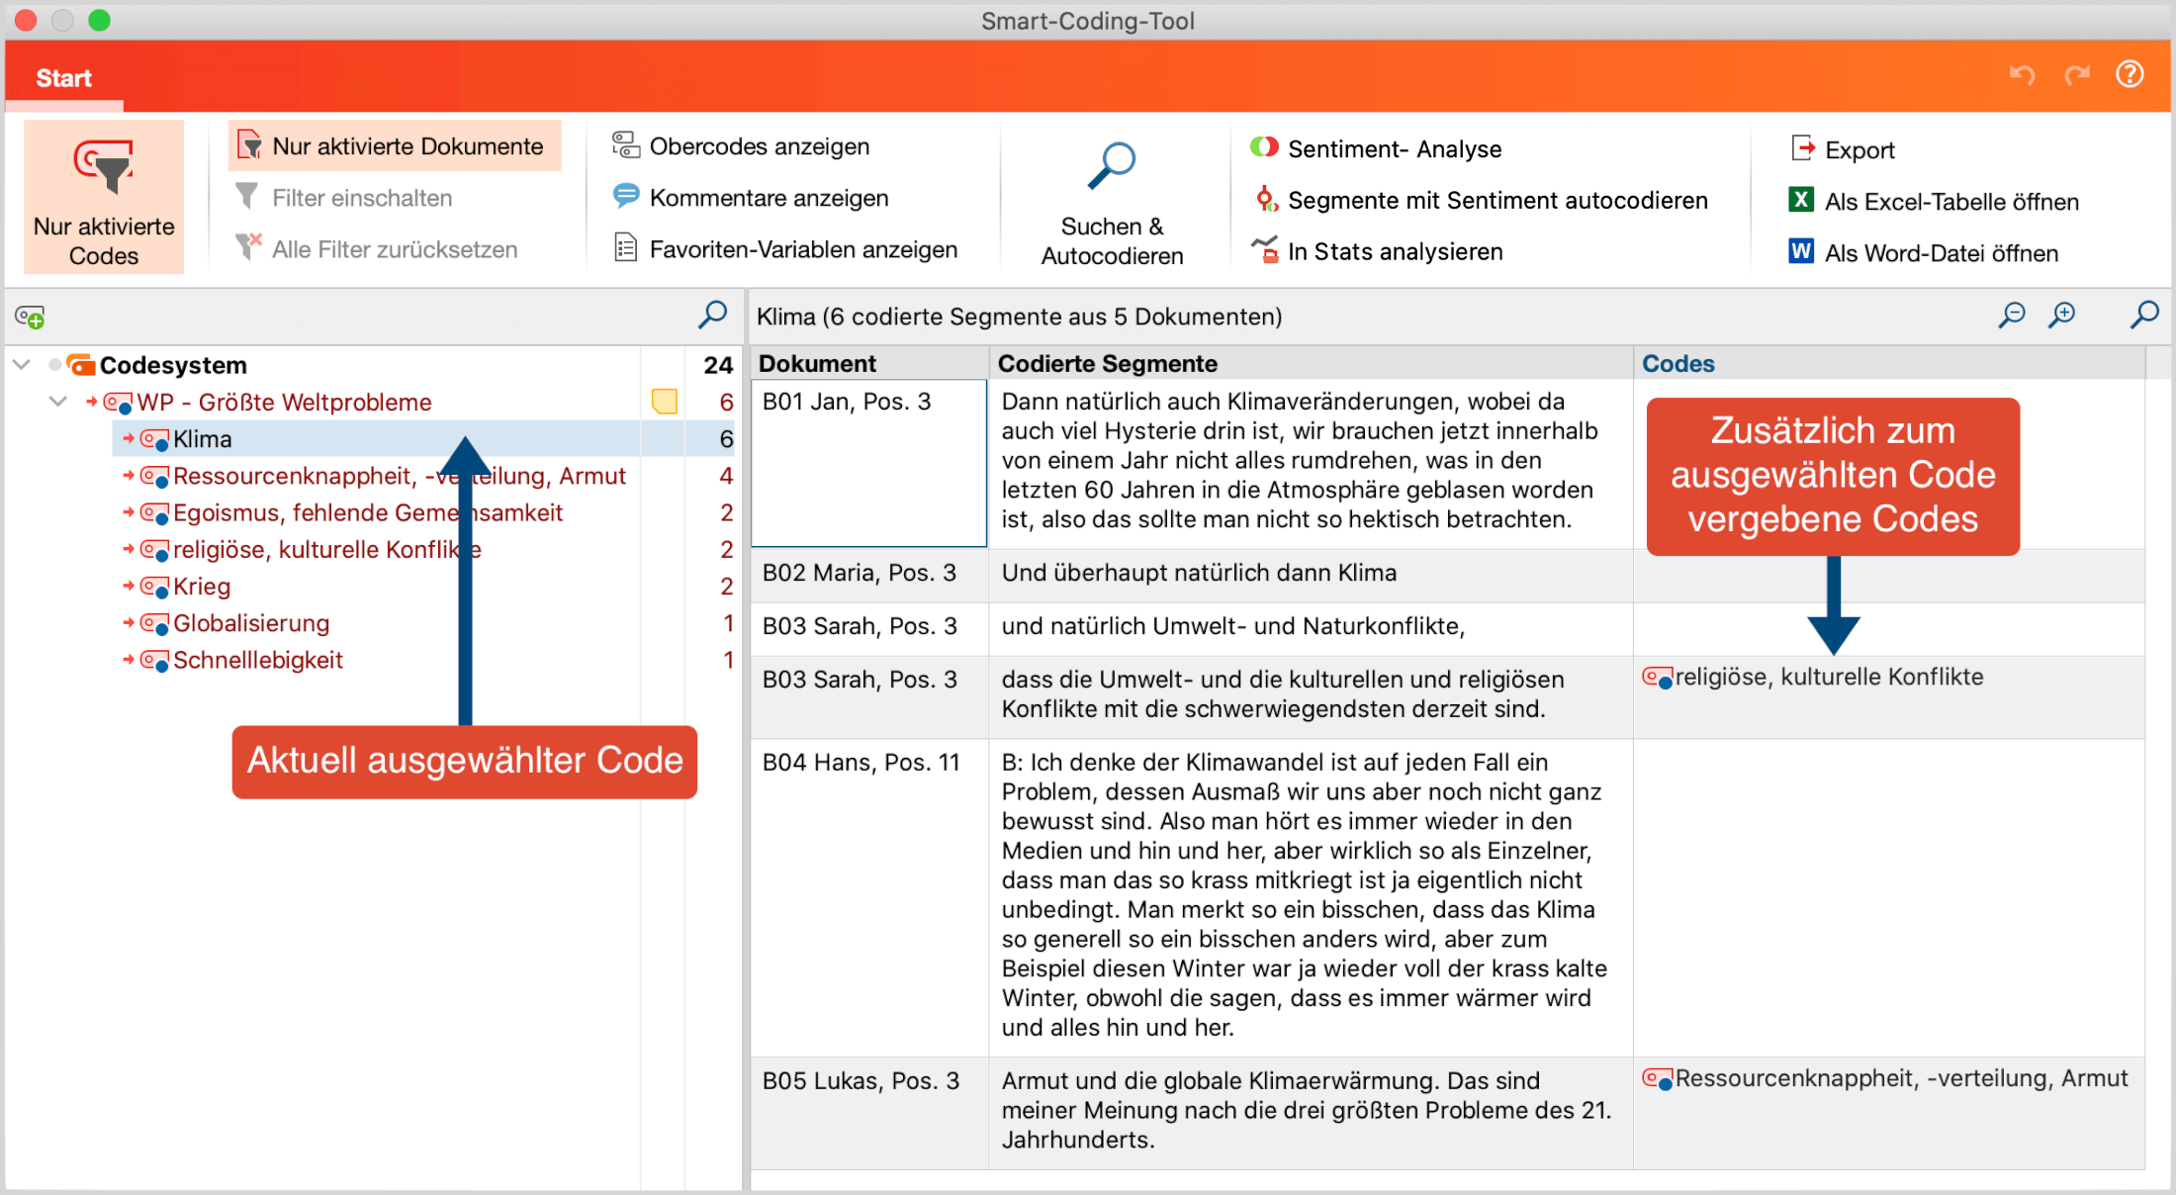Reset filters via Alle Filter zurücksetzen

pyautogui.click(x=376, y=249)
